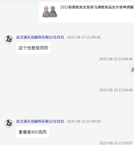Click 红红 agent name in first sender label
This screenshot has height=145, width=134.
point(61,37)
